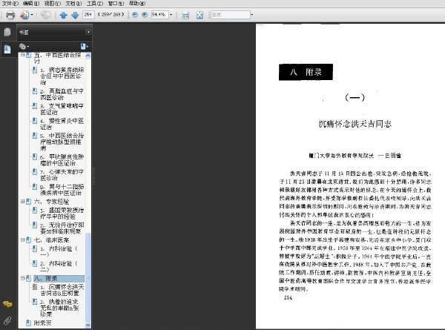This screenshot has width=445, height=330.
Task: Select bookmark 2. 高脂血症与中西医诊治
Action: tap(62, 94)
